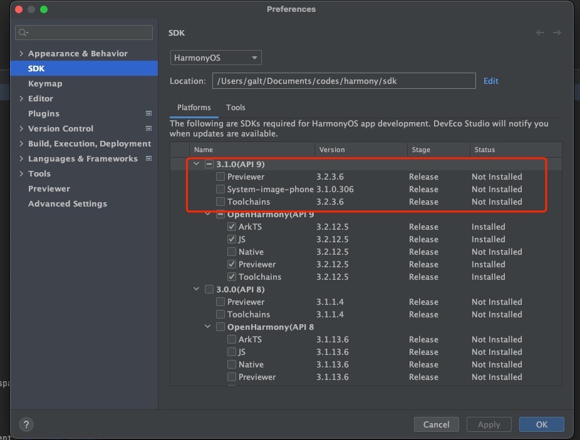Check ArkTS 3.1.13.6 checkbox
Viewport: 580px width, 440px height.
[232, 339]
